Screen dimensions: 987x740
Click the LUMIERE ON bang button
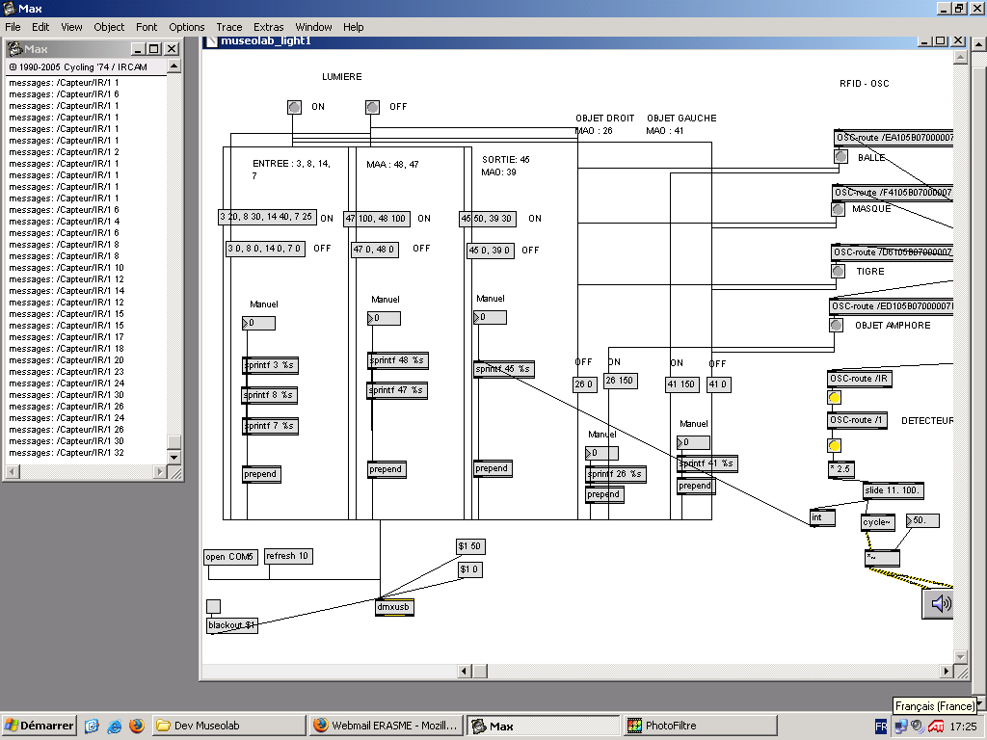click(294, 107)
